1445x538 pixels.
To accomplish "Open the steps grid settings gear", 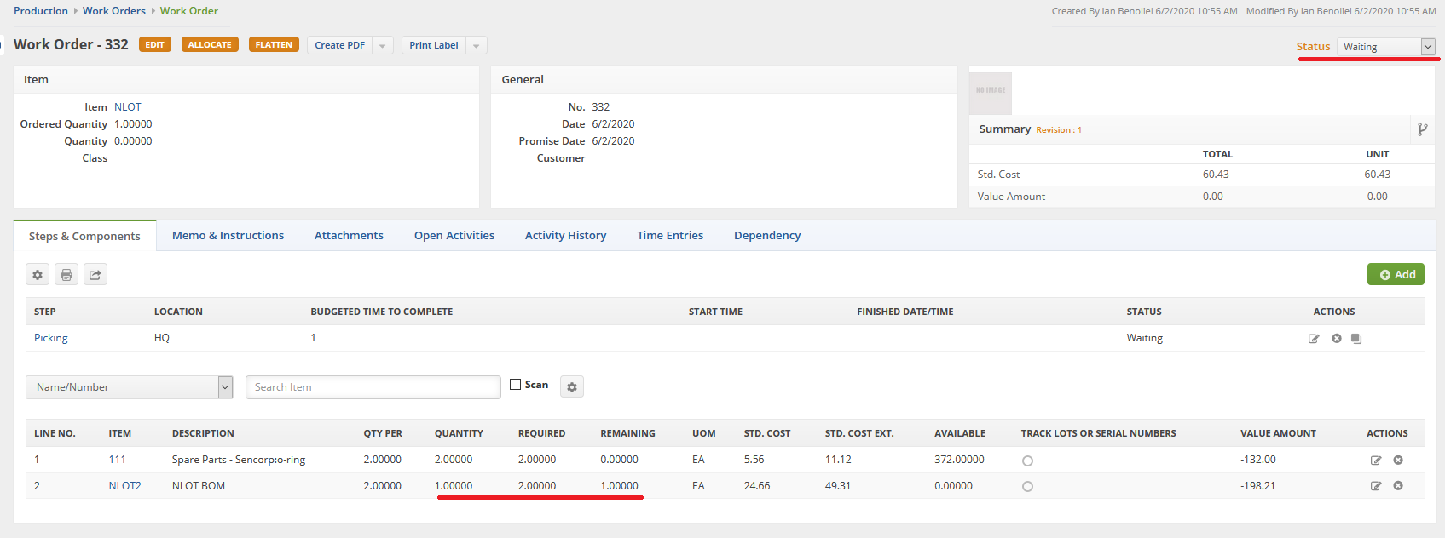I will tap(38, 275).
